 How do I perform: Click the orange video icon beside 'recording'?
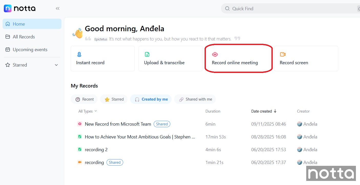pos(80,162)
